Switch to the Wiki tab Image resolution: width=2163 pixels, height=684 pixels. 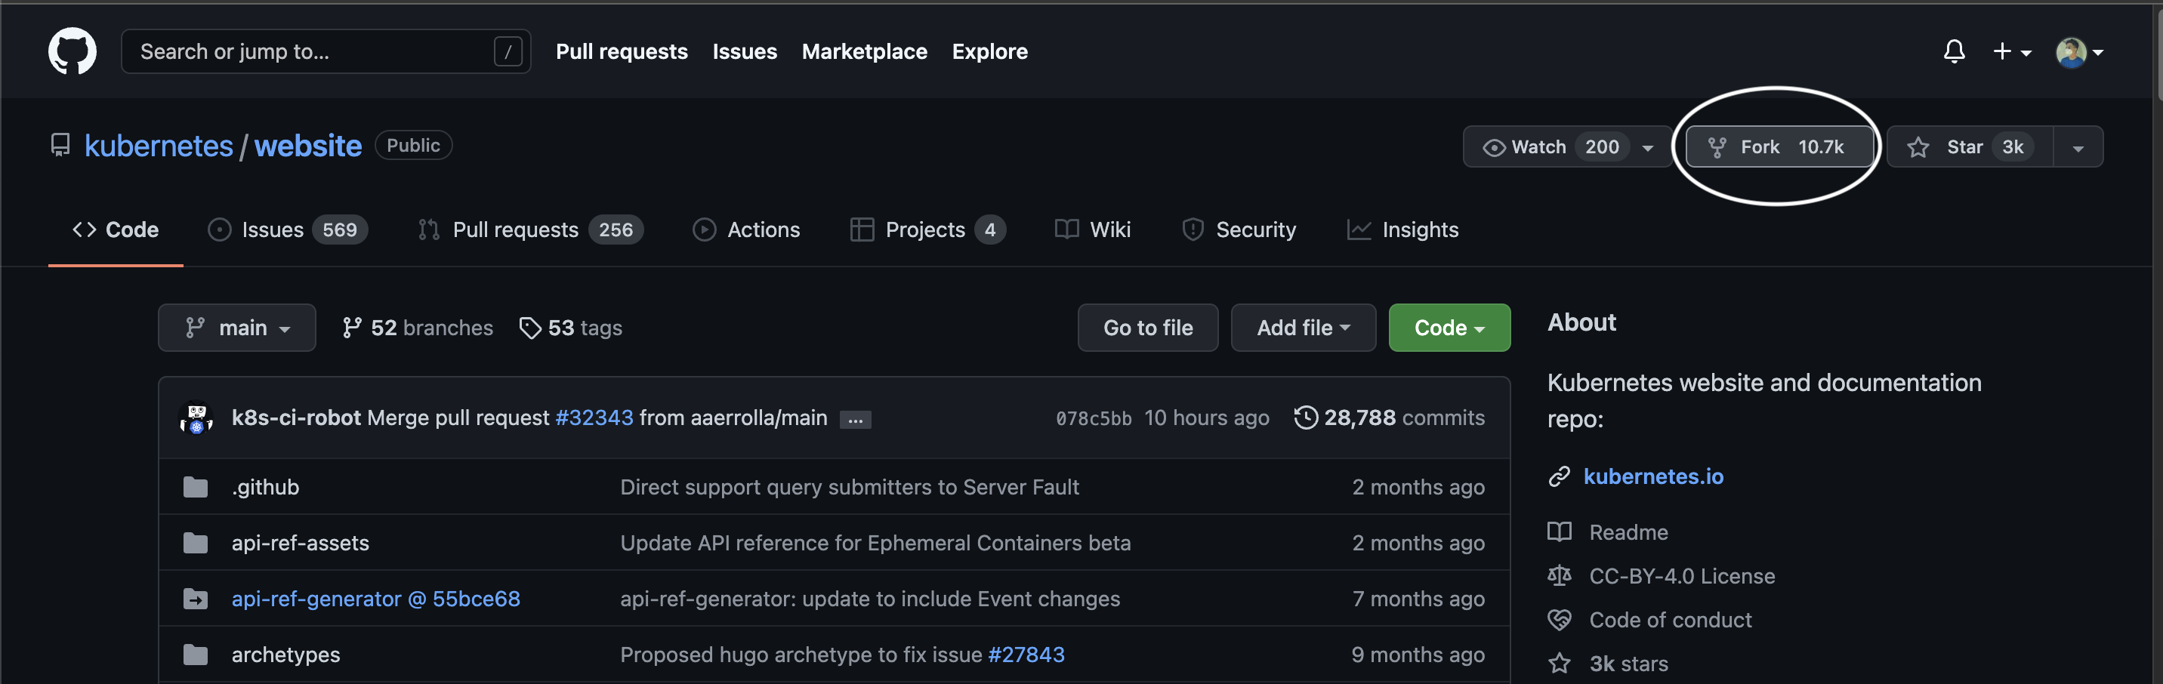point(1092,229)
